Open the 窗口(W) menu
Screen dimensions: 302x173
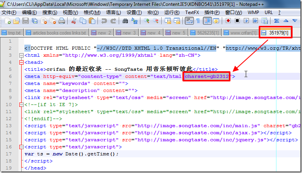[234, 13]
